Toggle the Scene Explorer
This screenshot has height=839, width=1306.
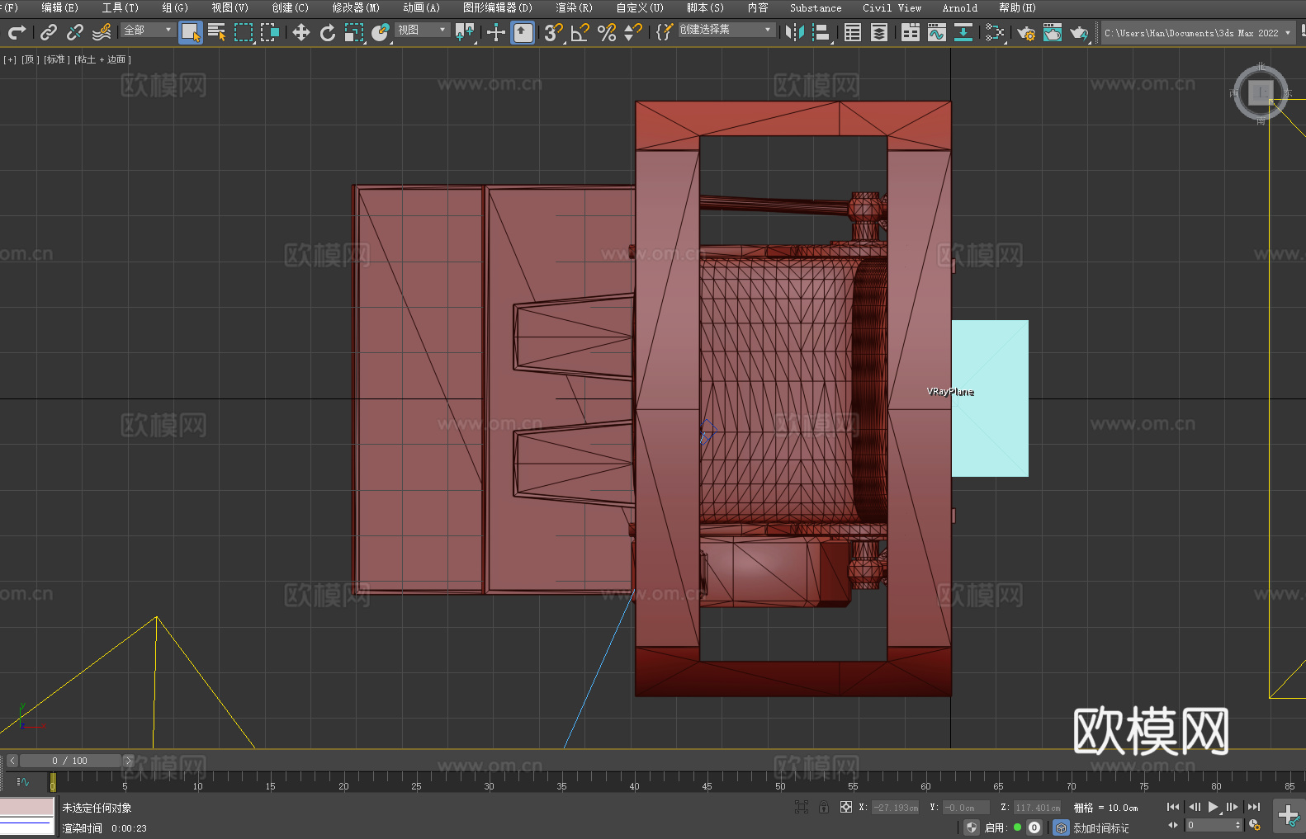tap(853, 32)
